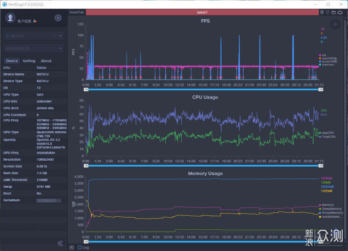
Task: Open the folder icon for saved records
Action: [334, 12]
